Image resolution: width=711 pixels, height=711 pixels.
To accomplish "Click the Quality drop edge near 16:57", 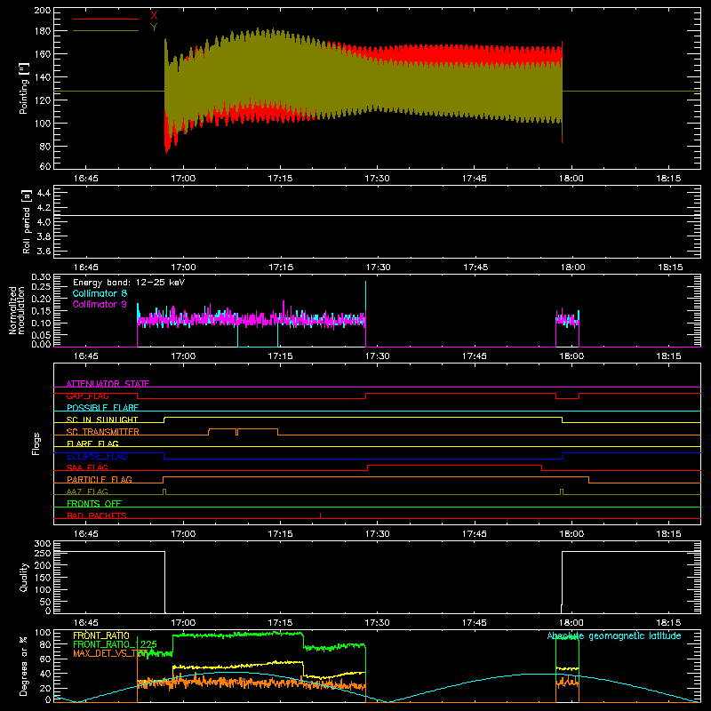I will click(x=165, y=582).
